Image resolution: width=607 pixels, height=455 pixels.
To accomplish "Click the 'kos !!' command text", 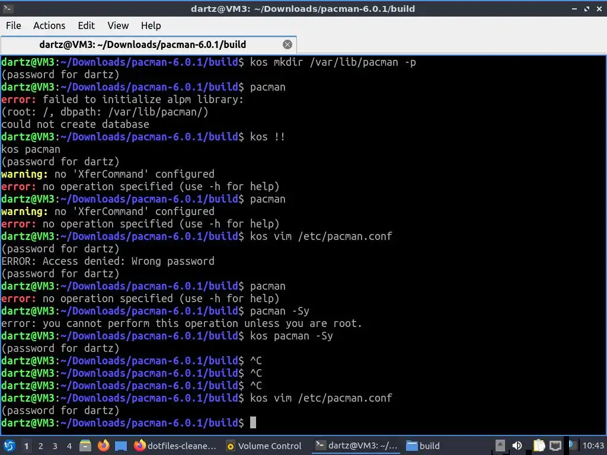I will pos(267,137).
